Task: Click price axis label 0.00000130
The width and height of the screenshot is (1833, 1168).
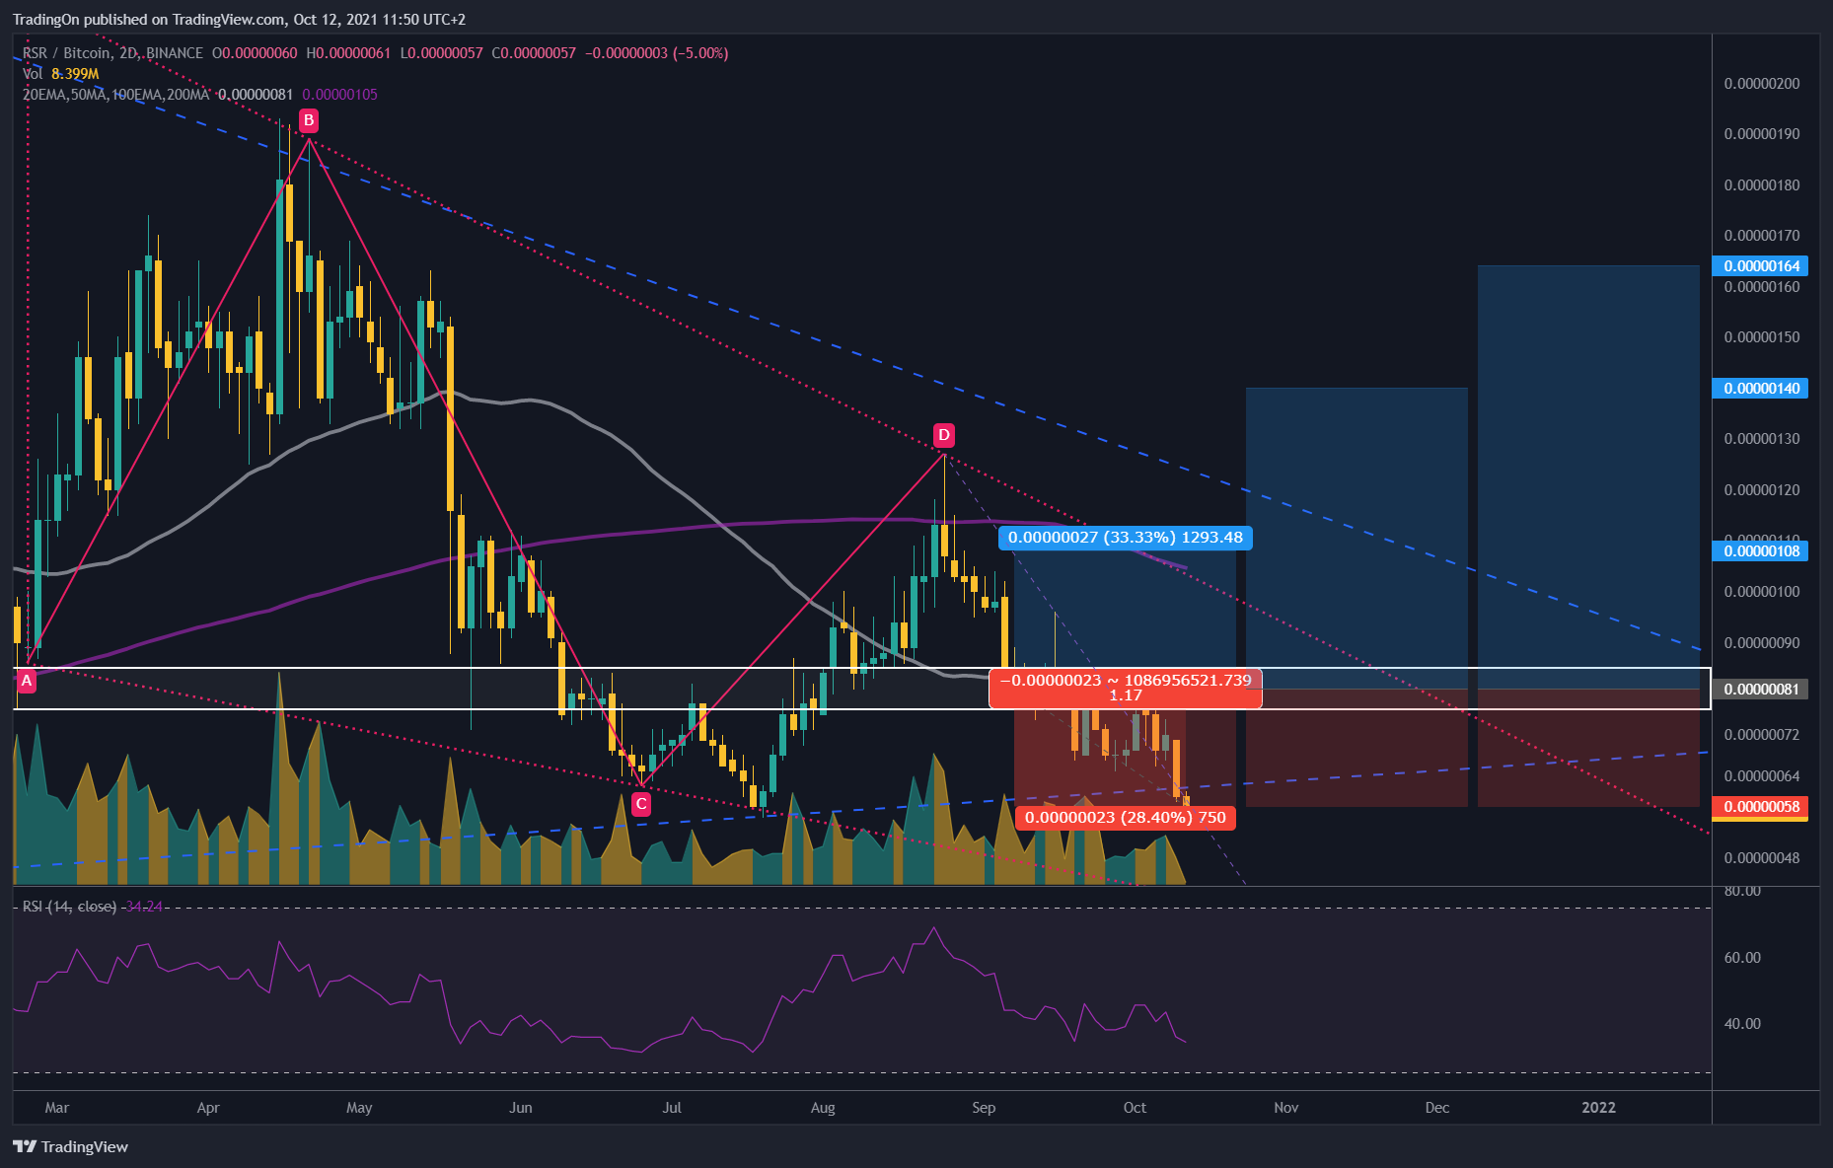Action: coord(1762,438)
